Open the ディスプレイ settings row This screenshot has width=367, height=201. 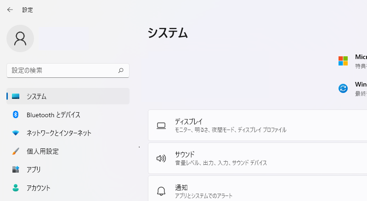[x=257, y=125]
